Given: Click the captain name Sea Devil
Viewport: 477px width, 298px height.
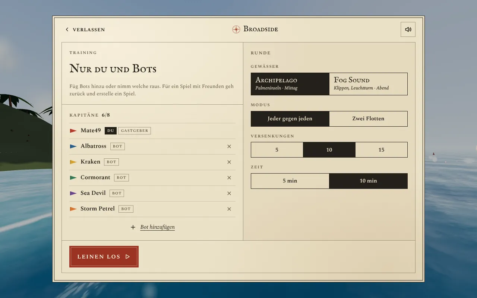Looking at the screenshot, I should pyautogui.click(x=93, y=193).
